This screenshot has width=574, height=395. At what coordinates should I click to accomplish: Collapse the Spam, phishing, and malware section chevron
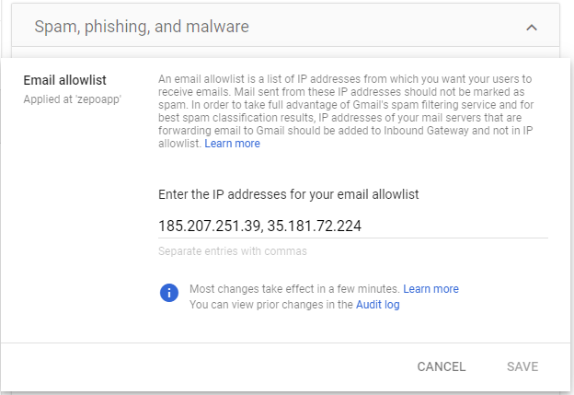pos(531,28)
